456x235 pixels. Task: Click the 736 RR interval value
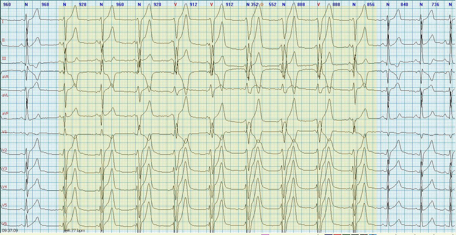(x=435, y=4)
